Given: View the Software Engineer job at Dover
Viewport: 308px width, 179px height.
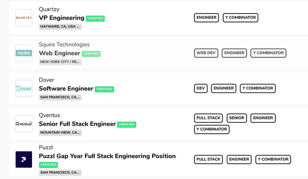Looking at the screenshot, I should pyautogui.click(x=66, y=88).
